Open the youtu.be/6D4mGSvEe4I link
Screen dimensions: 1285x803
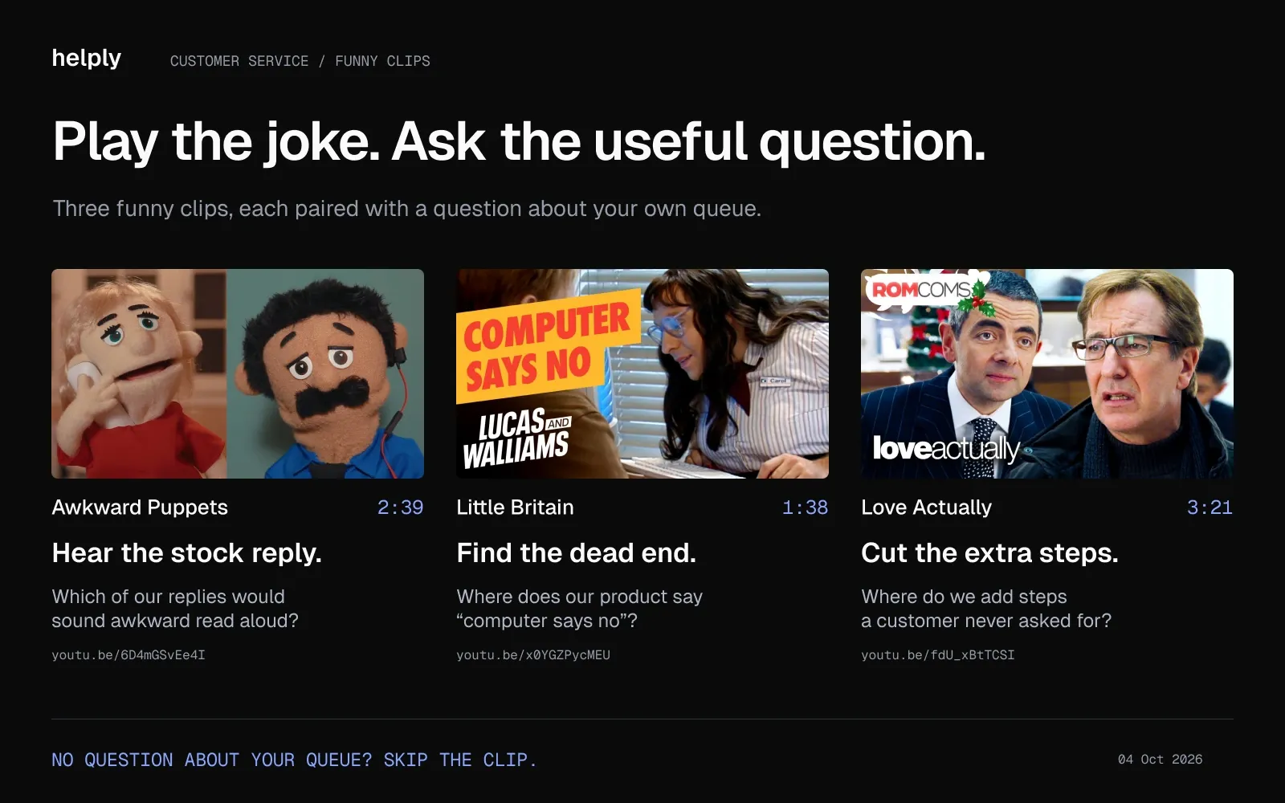click(128, 655)
